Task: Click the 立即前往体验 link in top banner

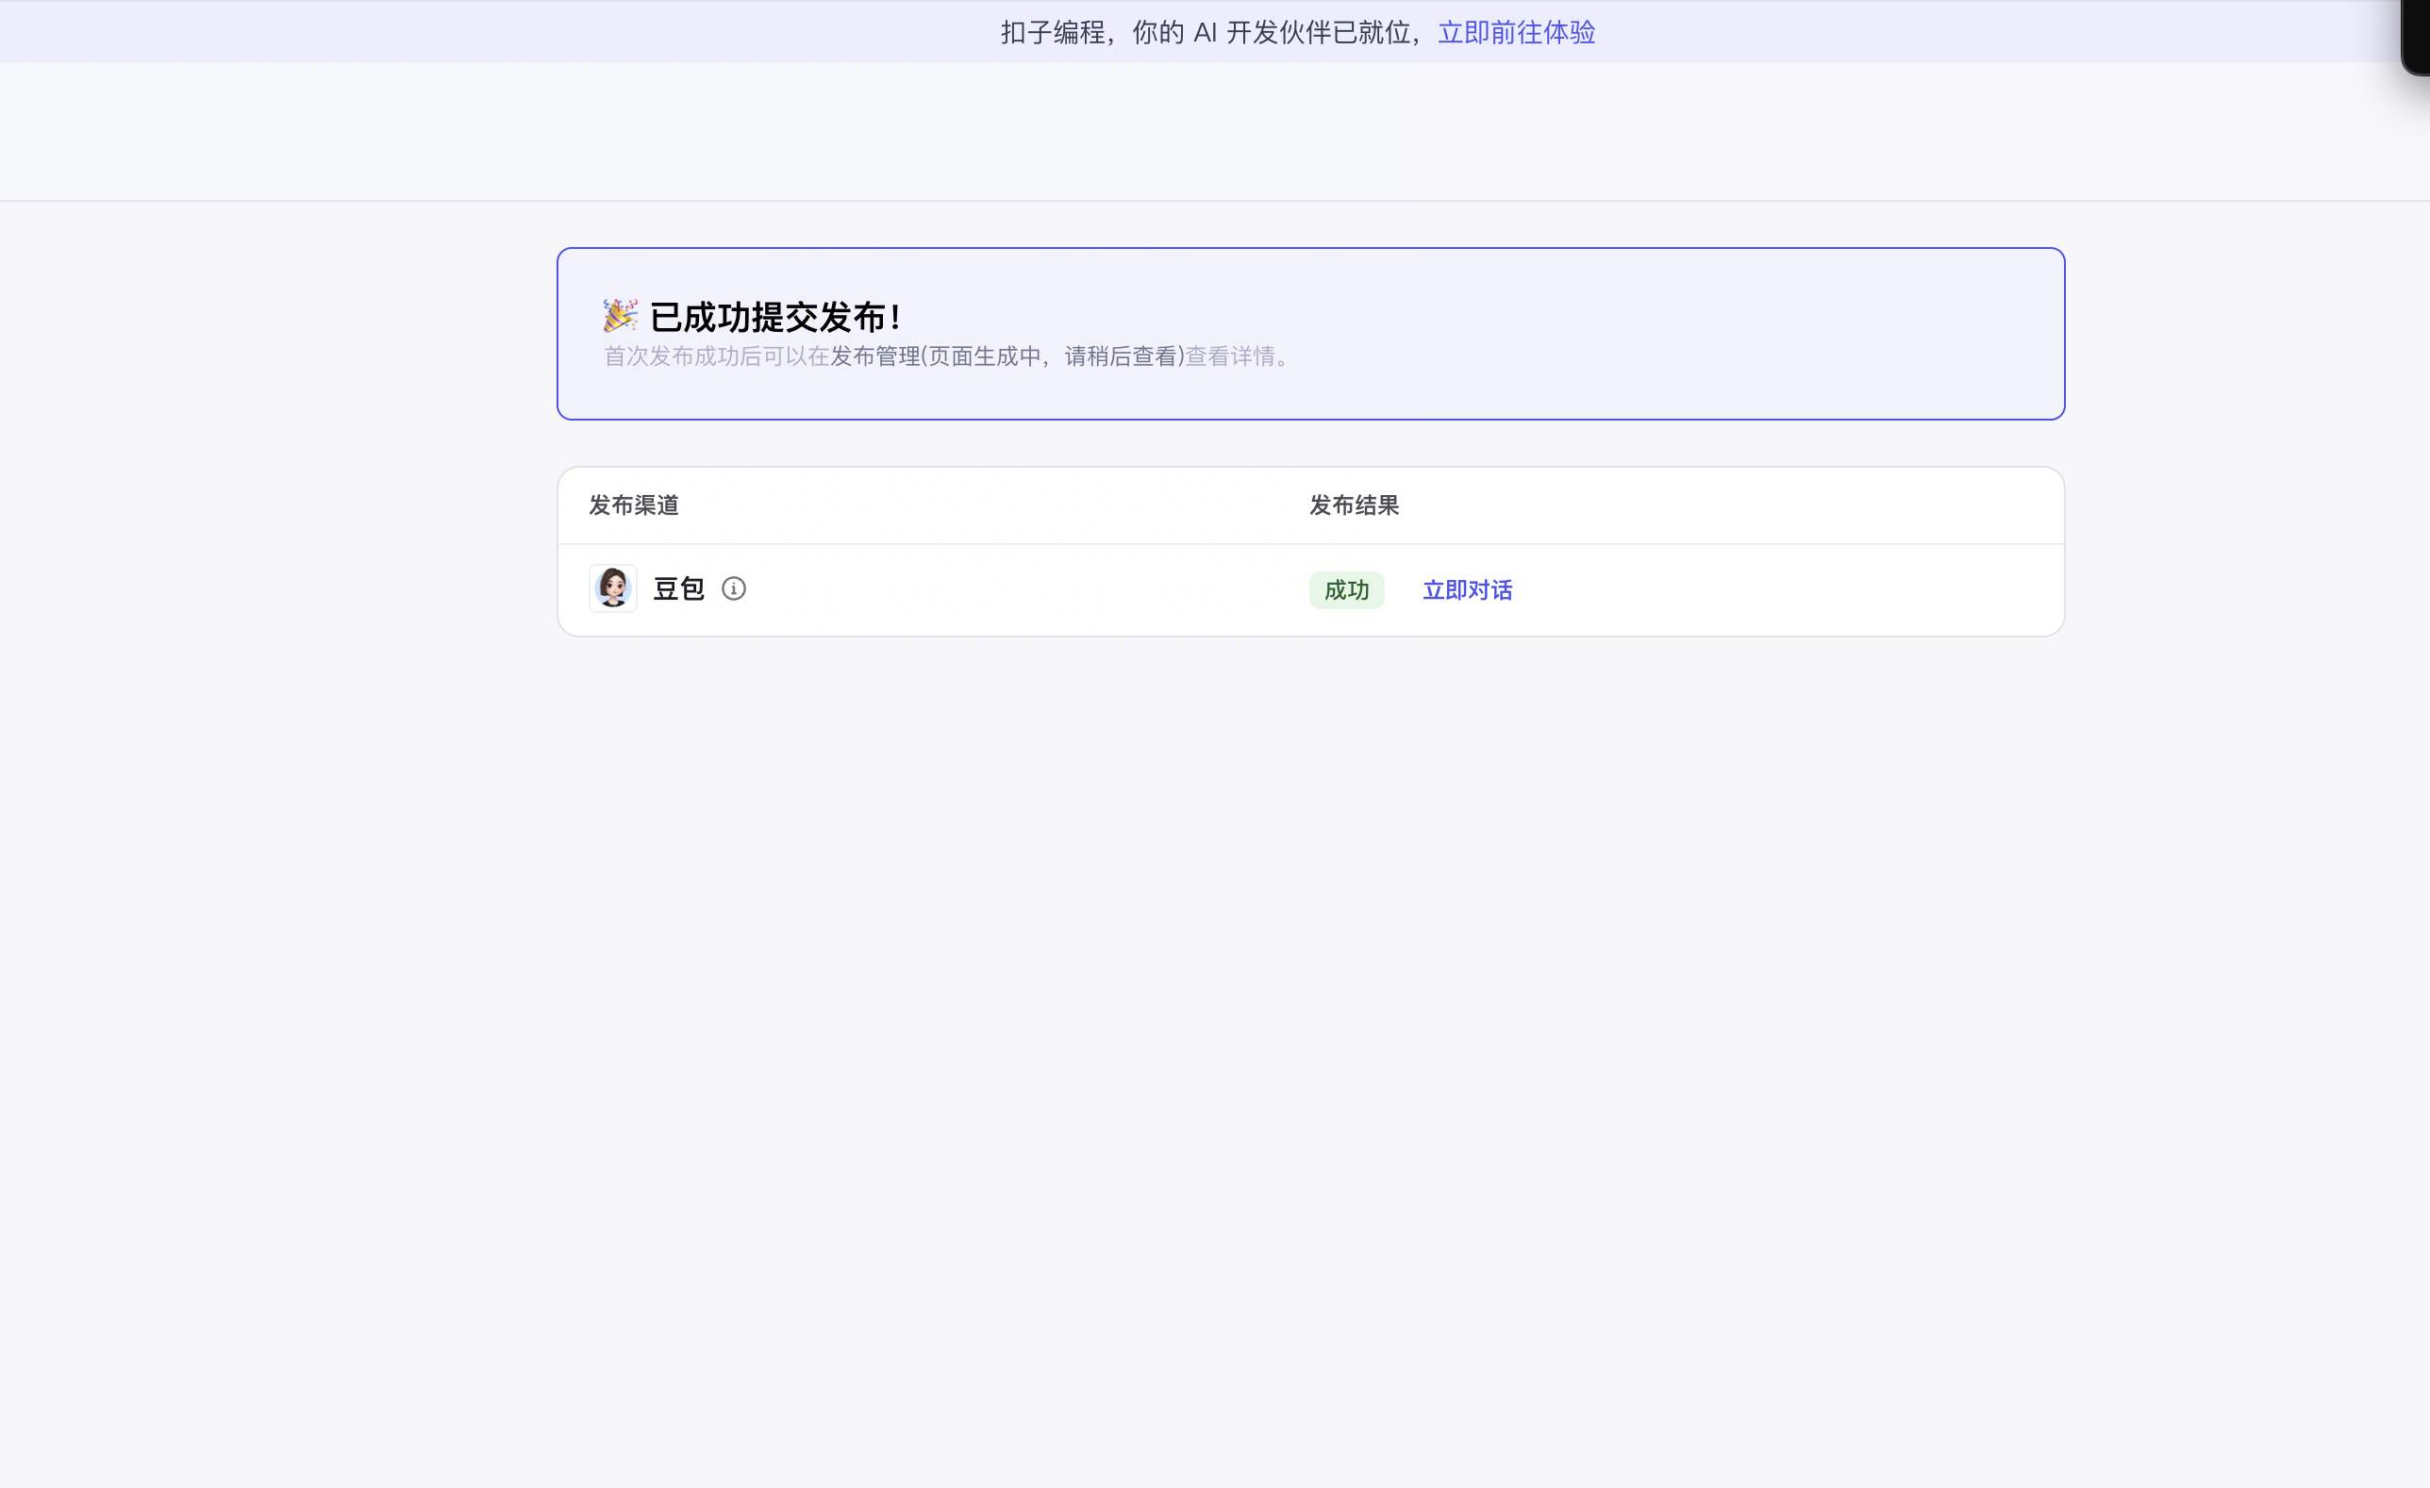Action: [1516, 33]
